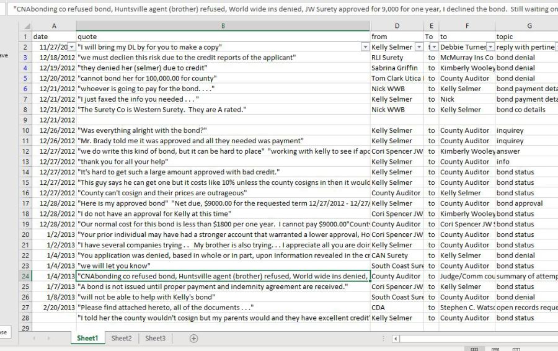Select row 24 header
558x351 pixels.
(25, 276)
